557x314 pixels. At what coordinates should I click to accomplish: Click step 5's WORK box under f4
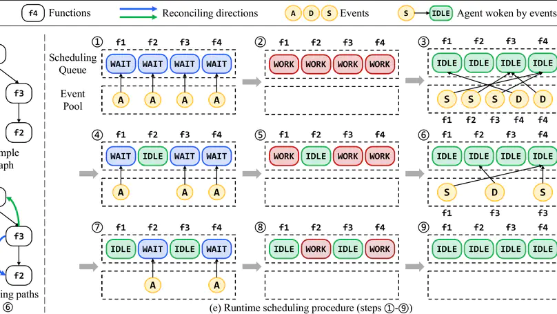pyautogui.click(x=380, y=156)
